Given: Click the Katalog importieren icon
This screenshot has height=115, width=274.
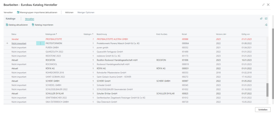Looking at the screenshot, I should pyautogui.click(x=33, y=25).
